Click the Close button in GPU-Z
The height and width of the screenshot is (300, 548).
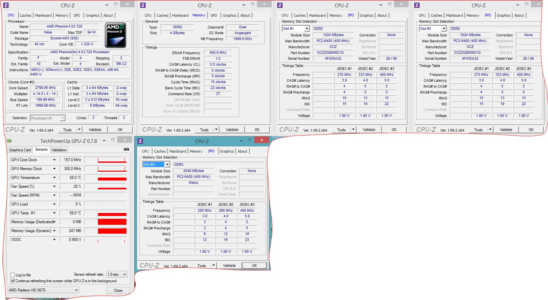coord(118,290)
